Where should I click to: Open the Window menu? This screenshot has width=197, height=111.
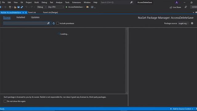pos(87,2)
